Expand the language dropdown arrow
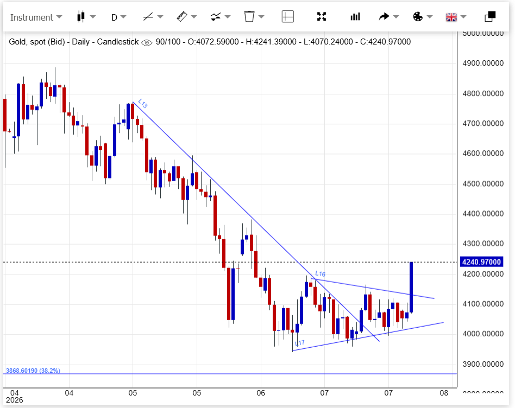The height and width of the screenshot is (408, 515). point(463,17)
